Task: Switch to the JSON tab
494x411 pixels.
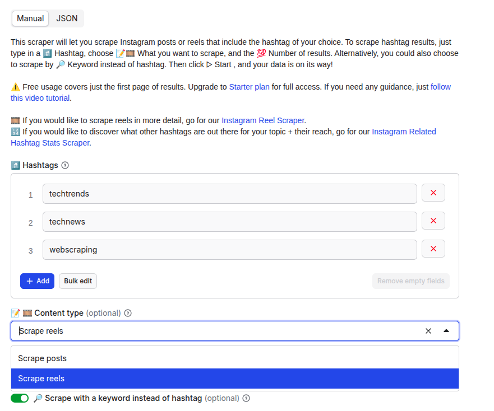Action: coord(67,18)
